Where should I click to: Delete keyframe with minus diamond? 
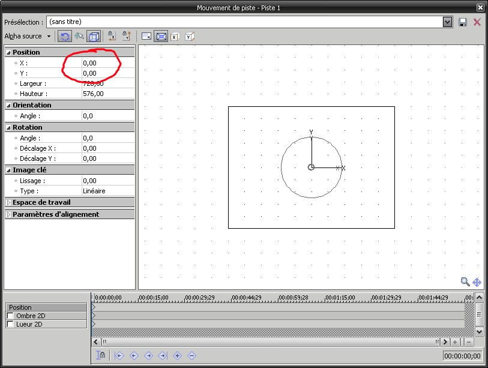point(191,355)
